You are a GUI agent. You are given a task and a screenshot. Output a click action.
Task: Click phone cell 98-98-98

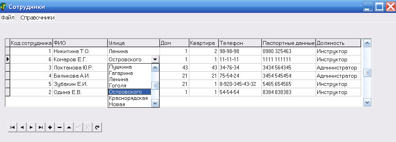tap(240, 51)
